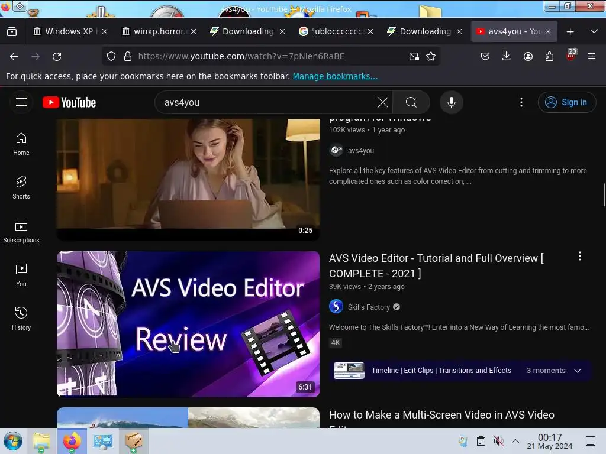The image size is (606, 454).
Task: Play the woman with laptop thumbnail
Action: (188, 179)
